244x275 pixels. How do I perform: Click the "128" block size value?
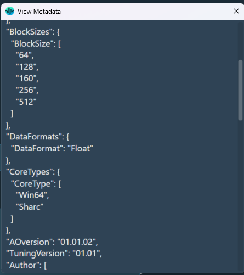pos(26,67)
